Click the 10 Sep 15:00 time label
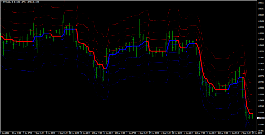This screenshot has height=135, width=265. pos(74,133)
